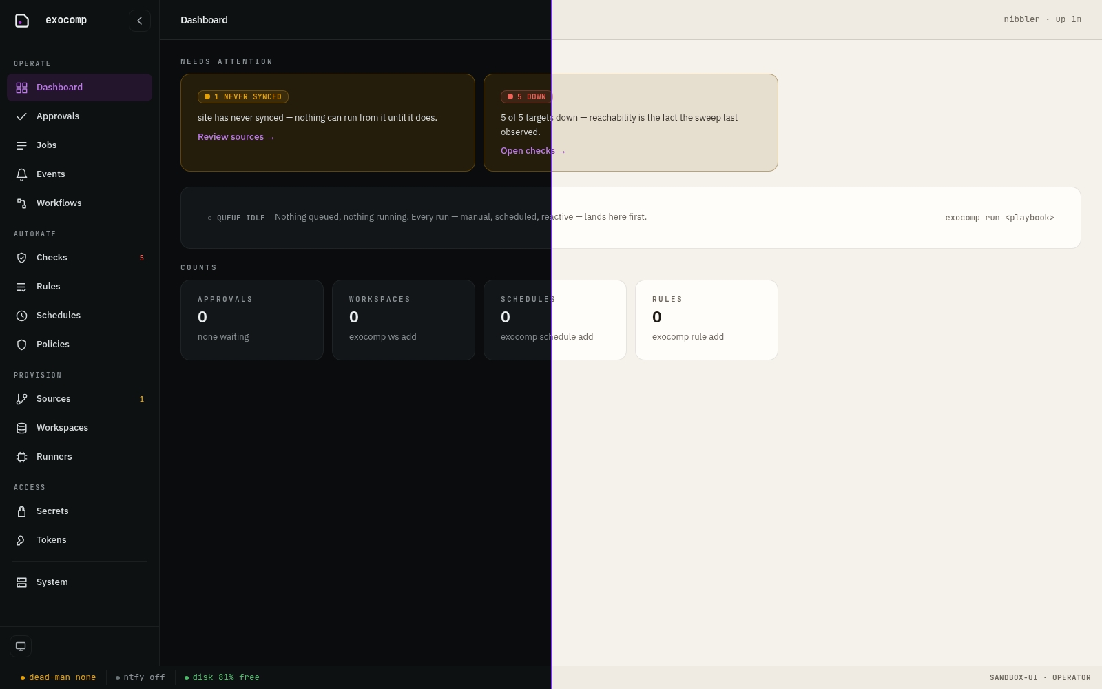Click the Approvals checkmark icon
The image size is (1102, 689).
(x=22, y=116)
